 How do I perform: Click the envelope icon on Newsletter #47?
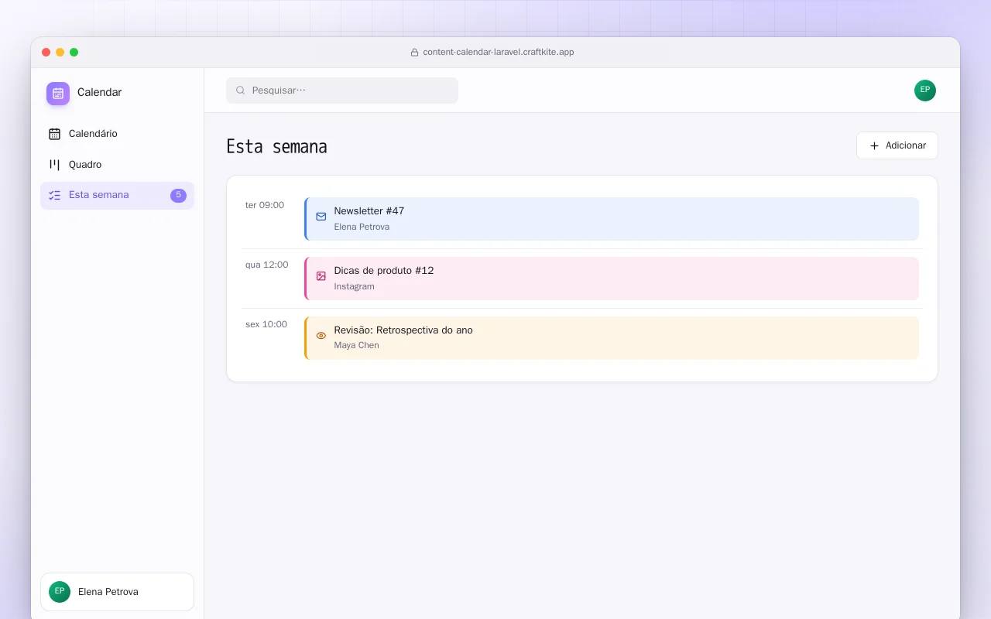click(321, 217)
